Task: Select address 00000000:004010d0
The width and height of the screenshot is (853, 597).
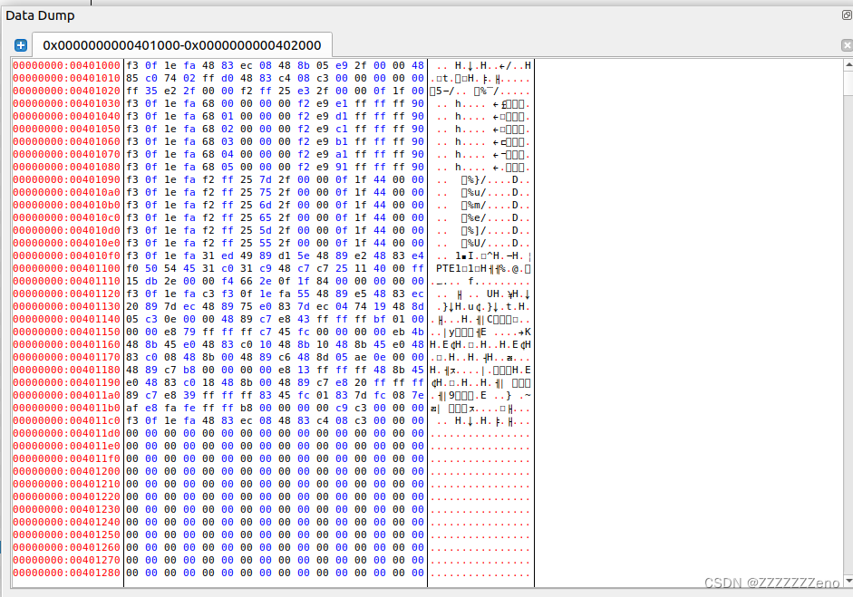Action: pyautogui.click(x=66, y=230)
